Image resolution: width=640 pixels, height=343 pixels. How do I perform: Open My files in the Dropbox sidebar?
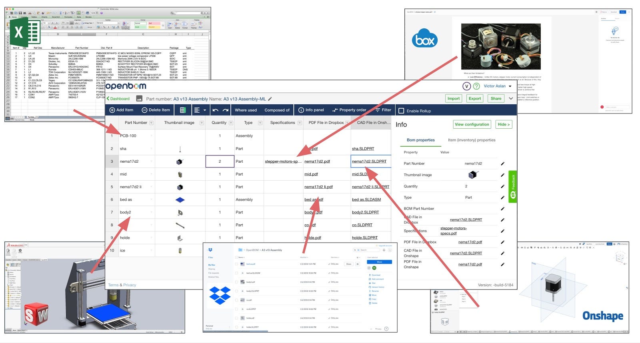click(x=212, y=265)
